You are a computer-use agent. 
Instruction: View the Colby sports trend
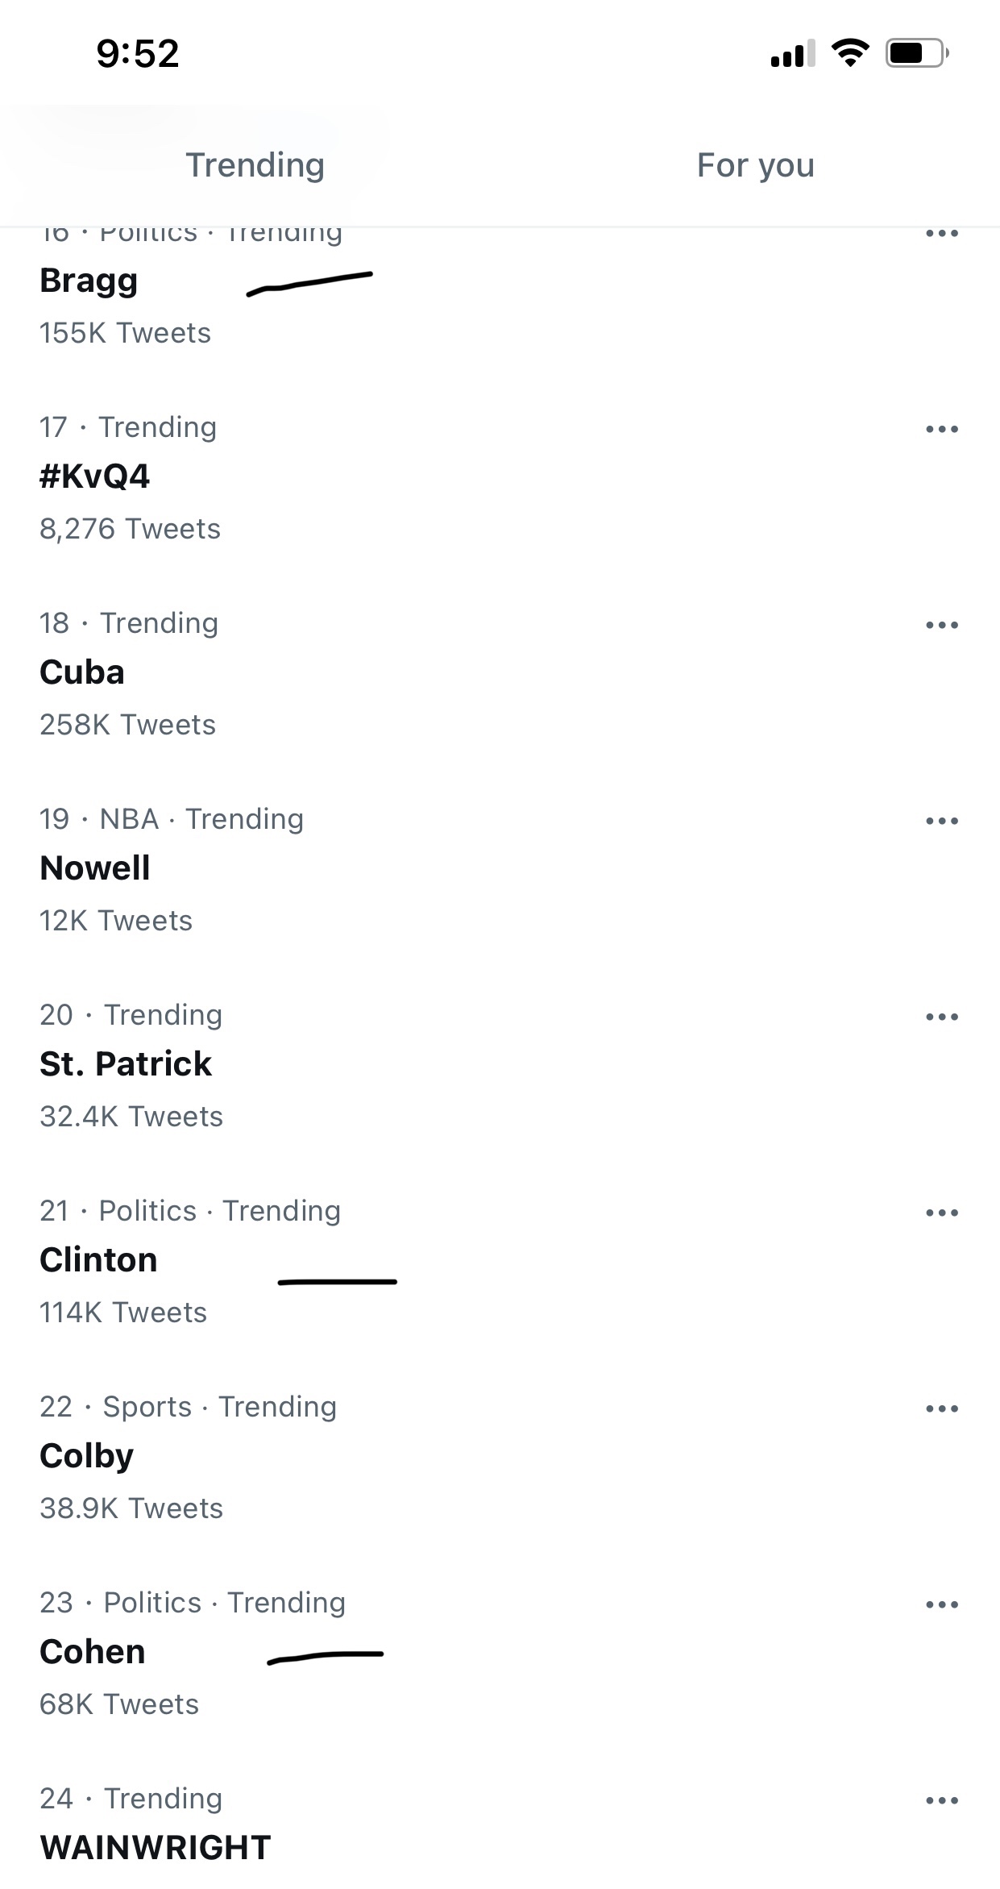pyautogui.click(x=500, y=1457)
